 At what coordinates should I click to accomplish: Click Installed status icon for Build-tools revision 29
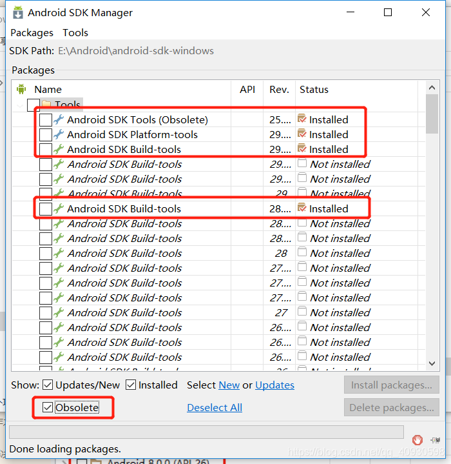click(x=302, y=148)
